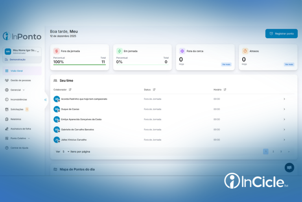The image size is (302, 202).
Task: Open the chat bubble support widget
Action: coord(289,168)
